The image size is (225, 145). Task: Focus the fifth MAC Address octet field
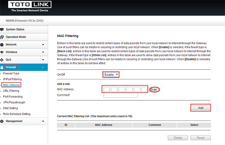tap(137, 90)
